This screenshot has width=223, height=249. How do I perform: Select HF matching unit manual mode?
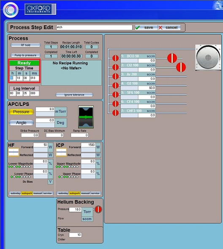click(x=38, y=193)
